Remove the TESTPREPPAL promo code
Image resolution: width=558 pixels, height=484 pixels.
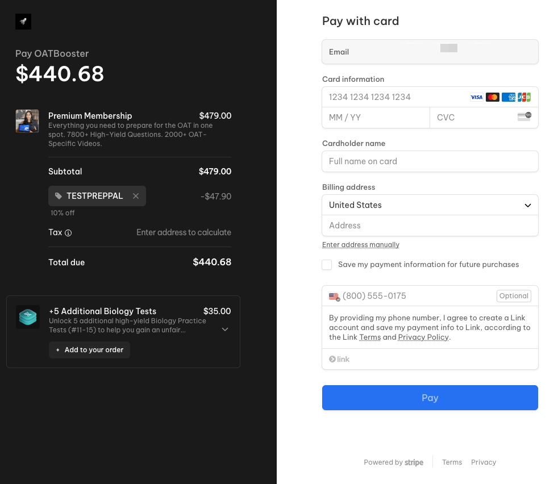[136, 196]
